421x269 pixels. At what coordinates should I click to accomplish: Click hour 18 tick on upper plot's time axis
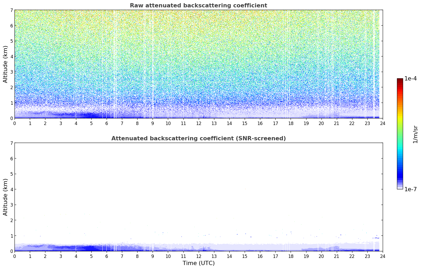tap(291, 123)
